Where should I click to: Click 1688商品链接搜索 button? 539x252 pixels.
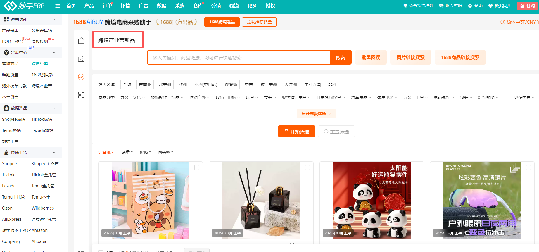[x=460, y=57]
